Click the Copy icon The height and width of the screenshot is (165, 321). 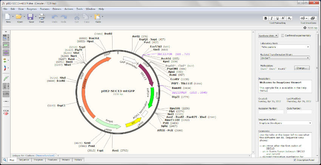86,17
